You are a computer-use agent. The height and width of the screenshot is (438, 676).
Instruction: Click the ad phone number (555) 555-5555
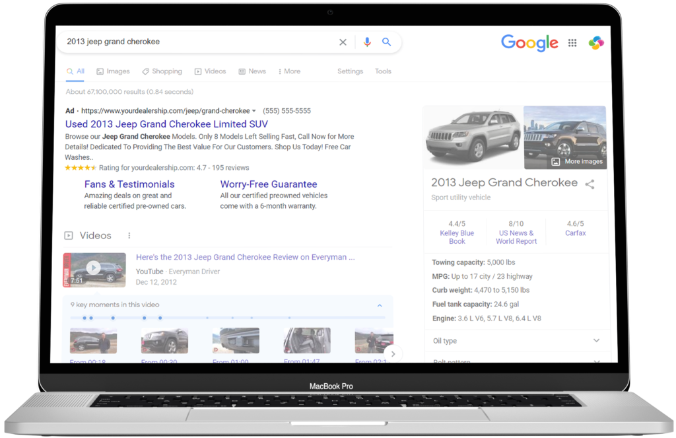[287, 111]
